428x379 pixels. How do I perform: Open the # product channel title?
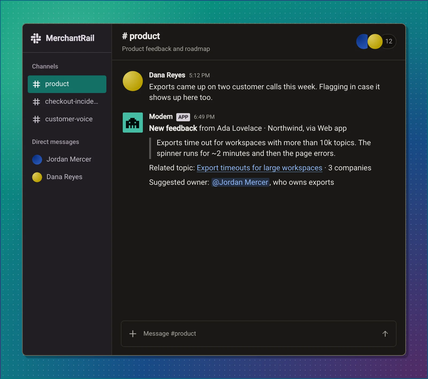[141, 36]
